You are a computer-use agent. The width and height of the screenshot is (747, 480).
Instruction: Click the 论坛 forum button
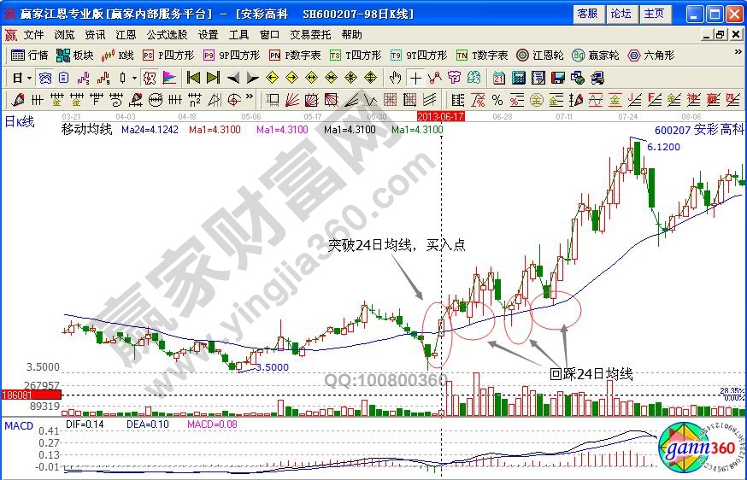click(x=621, y=14)
